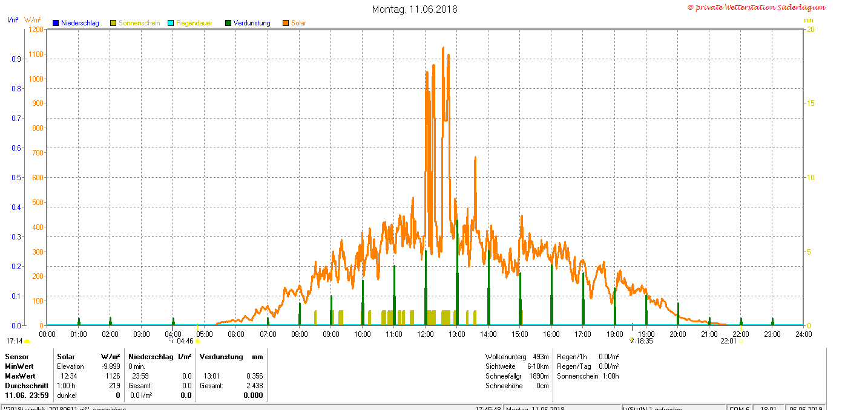Select the Verdunstung legend label

click(252, 23)
